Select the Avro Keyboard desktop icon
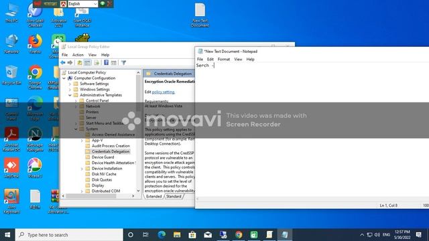Image resolution: width=429 pixels, height=241 pixels. pyautogui.click(x=11, y=201)
